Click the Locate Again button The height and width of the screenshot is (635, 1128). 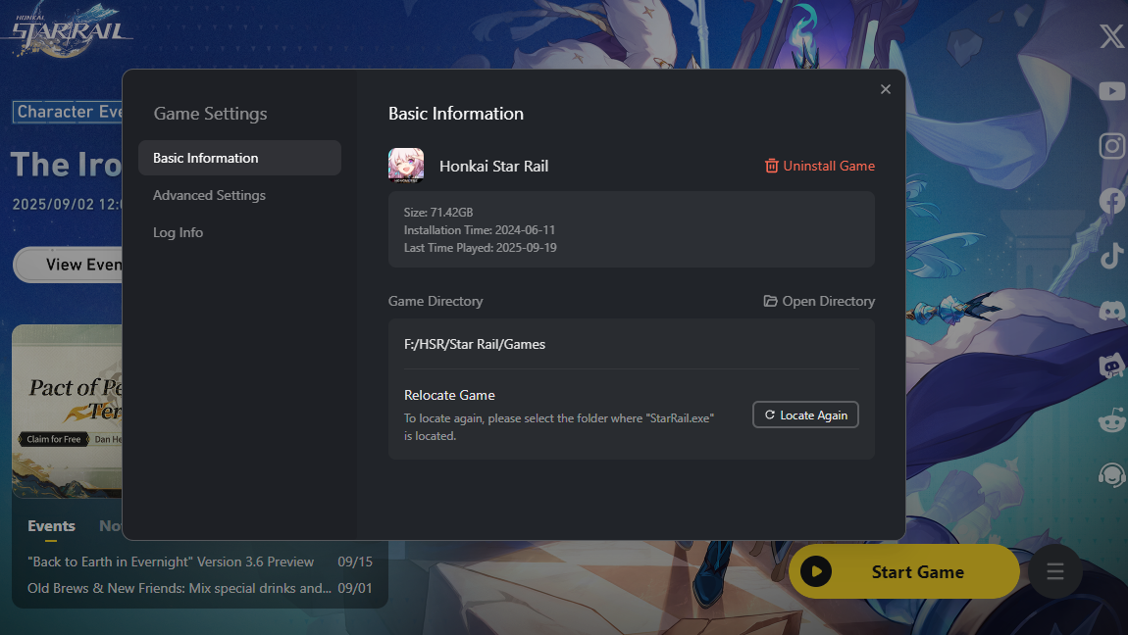[x=805, y=415]
